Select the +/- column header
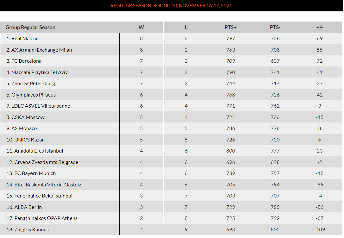The width and height of the screenshot is (344, 238). tap(320, 27)
